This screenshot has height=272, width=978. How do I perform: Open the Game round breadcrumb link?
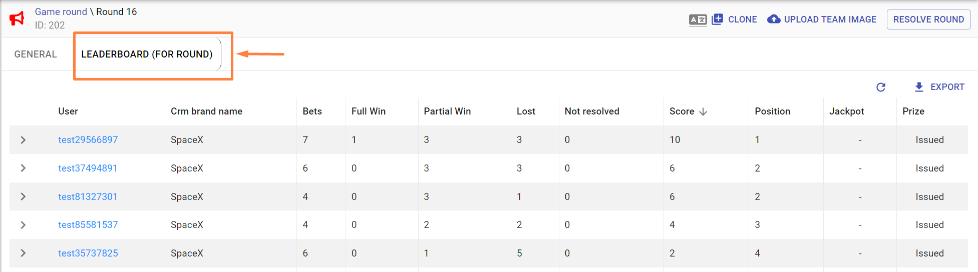point(61,11)
